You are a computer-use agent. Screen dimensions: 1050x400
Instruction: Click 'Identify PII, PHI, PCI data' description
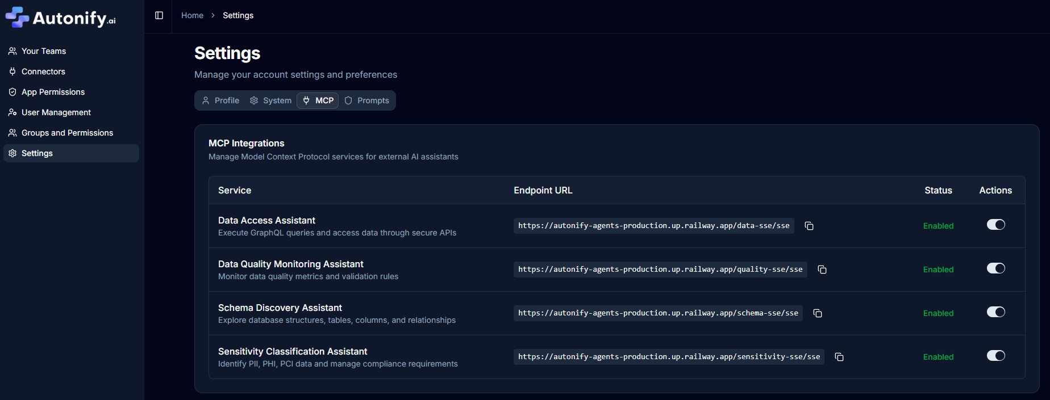(x=338, y=364)
